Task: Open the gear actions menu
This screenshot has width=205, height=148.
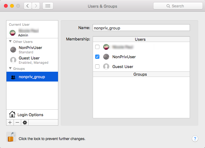Action: 25,123
